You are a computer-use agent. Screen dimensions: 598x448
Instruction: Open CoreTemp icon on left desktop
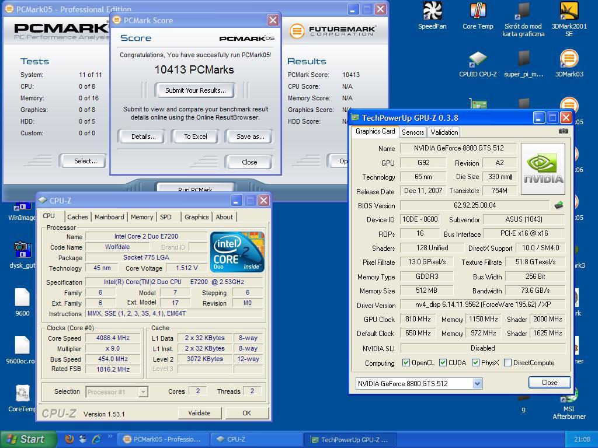(22, 398)
